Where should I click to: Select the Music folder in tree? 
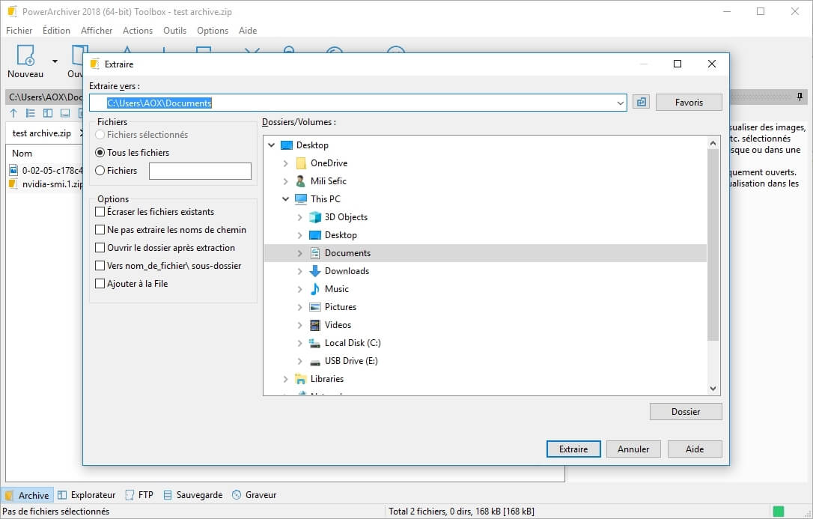(x=336, y=289)
